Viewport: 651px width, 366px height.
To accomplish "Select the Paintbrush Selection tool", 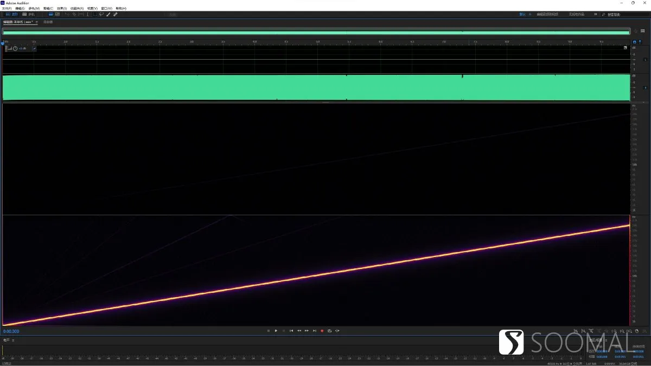I will click(x=108, y=14).
